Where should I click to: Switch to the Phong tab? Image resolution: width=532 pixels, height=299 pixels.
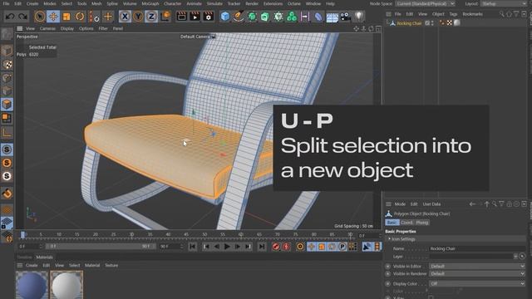coord(421,223)
